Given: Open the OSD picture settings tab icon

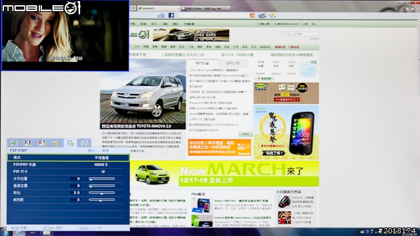Looking at the screenshot, I should (x=28, y=143).
